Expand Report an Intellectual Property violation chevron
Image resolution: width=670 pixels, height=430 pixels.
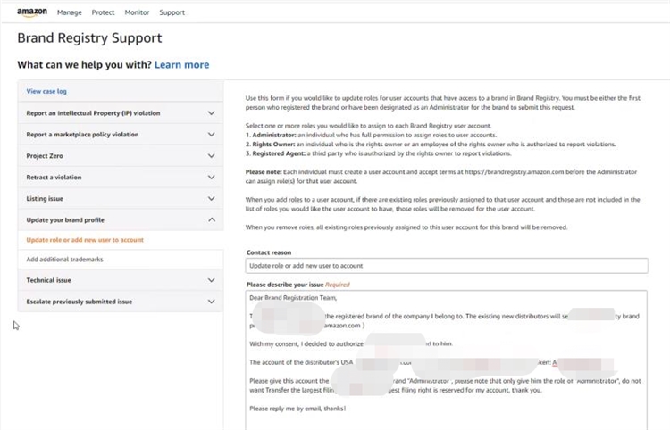click(211, 113)
